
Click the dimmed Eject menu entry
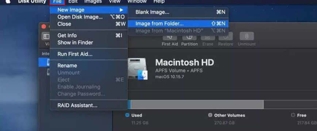89,80
